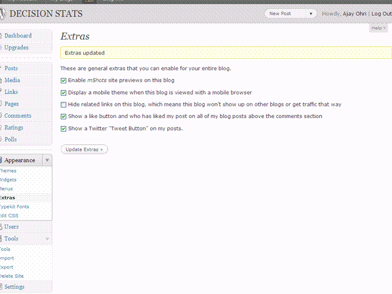Click the Appearance menu icon
Image resolution: width=392 pixels, height=294 pixels.
(2, 161)
